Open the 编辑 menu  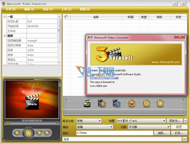tap(29, 9)
